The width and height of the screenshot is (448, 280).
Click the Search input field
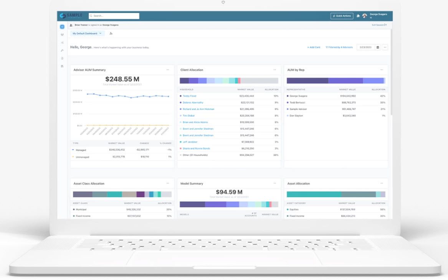(114, 16)
